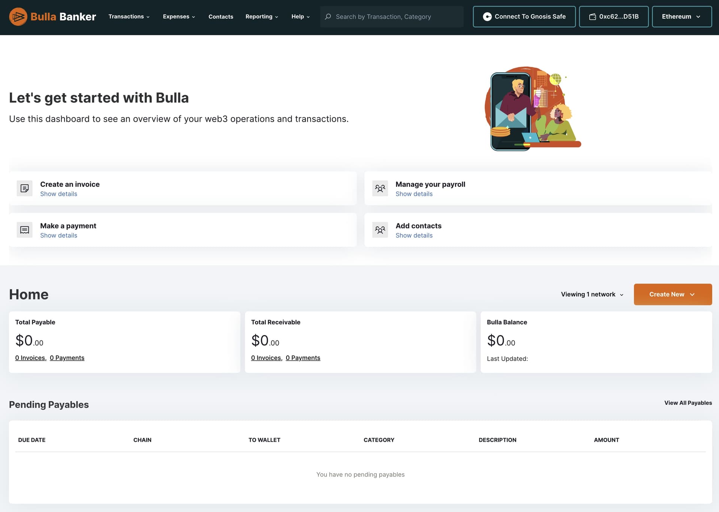Expand the Help menu
719x512 pixels.
click(x=300, y=16)
